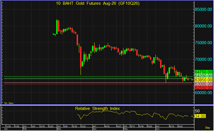Click the RSI 50 level label

coord(197,111)
